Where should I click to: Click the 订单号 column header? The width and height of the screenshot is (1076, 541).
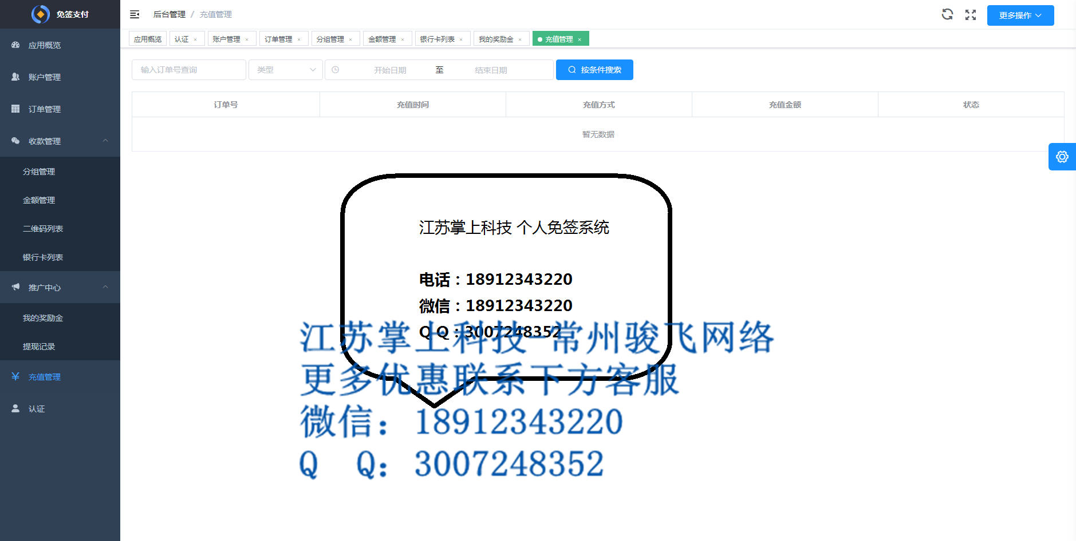[226, 105]
